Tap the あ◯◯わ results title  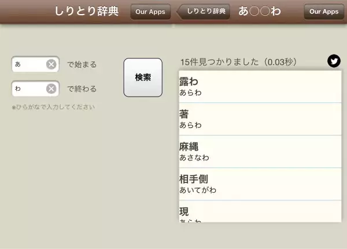click(x=260, y=11)
